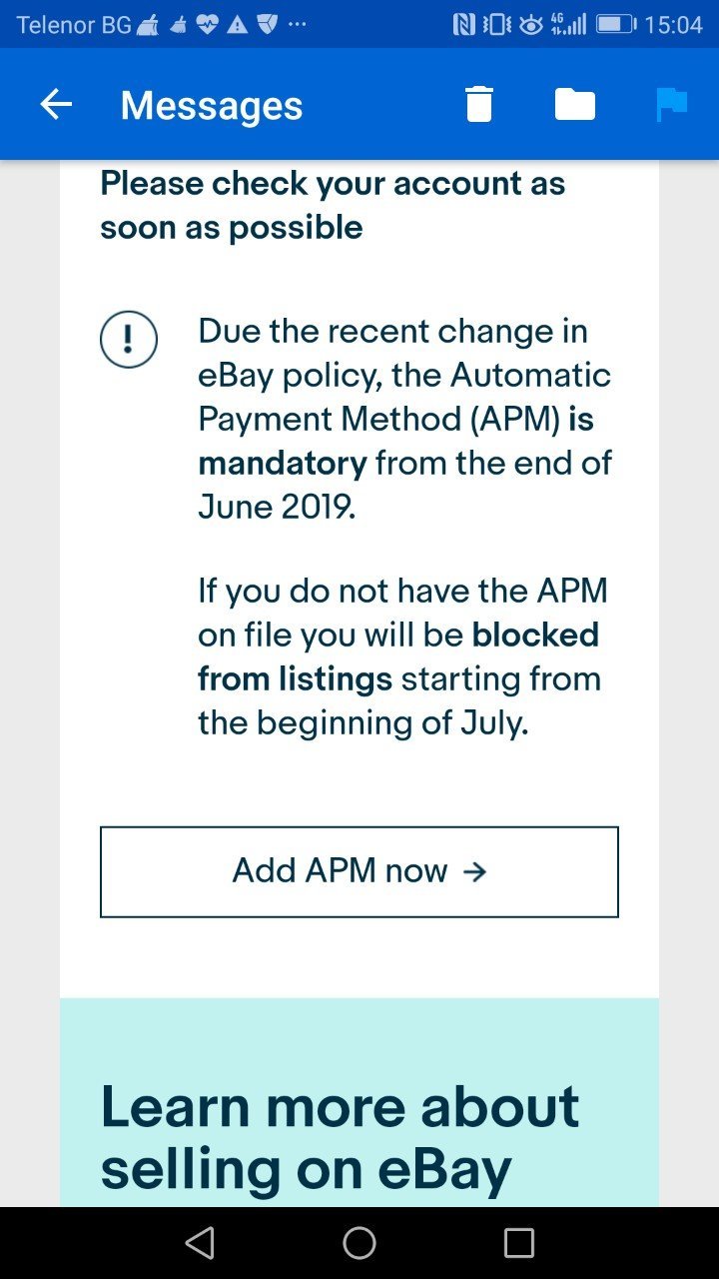Flag this message with the flag icon
Viewport: 719px width, 1279px height.
671,105
